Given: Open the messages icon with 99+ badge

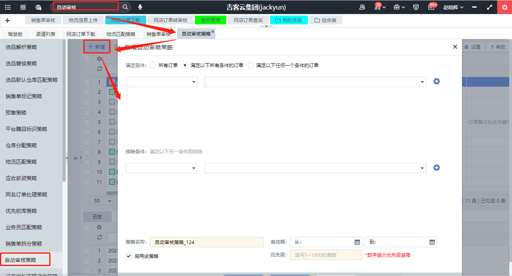Looking at the screenshot, I should (x=431, y=7).
